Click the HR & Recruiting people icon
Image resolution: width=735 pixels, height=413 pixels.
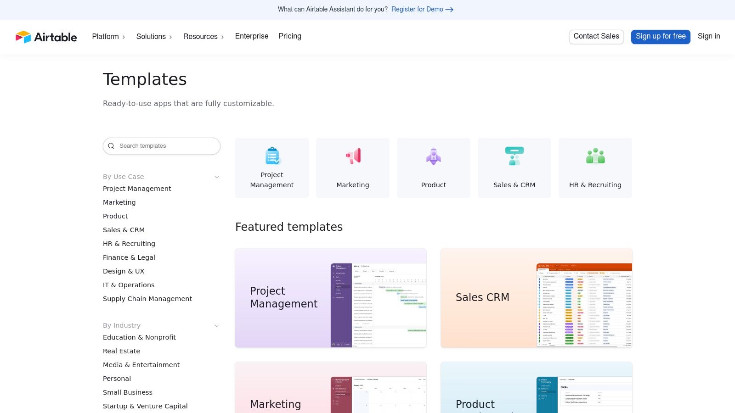coord(595,156)
